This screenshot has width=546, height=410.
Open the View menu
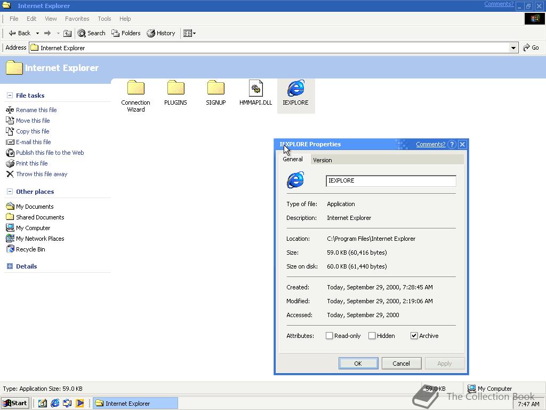tap(51, 19)
